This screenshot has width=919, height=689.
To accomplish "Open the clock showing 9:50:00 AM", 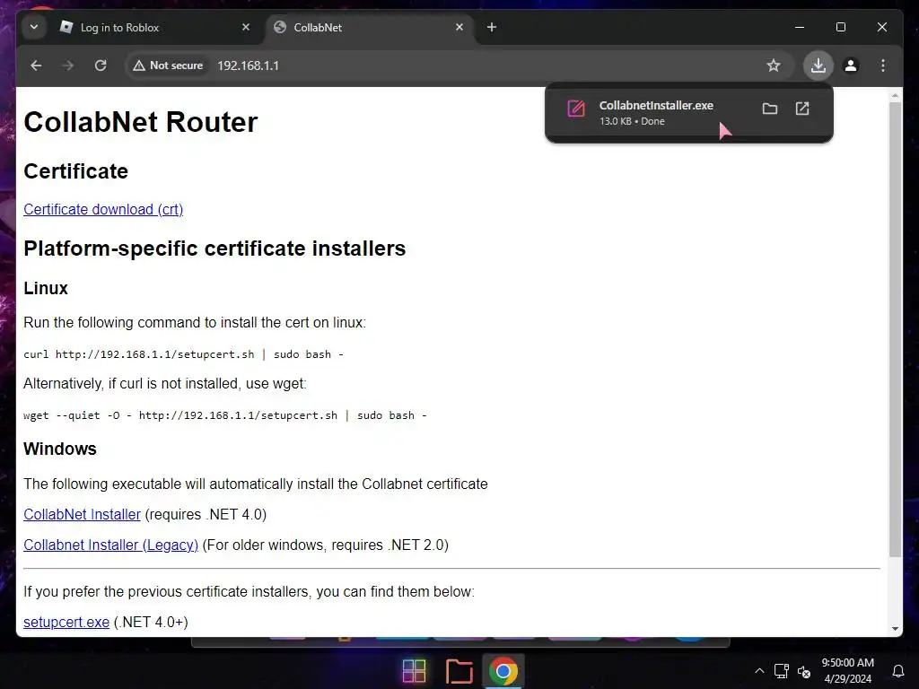I will pos(847,671).
